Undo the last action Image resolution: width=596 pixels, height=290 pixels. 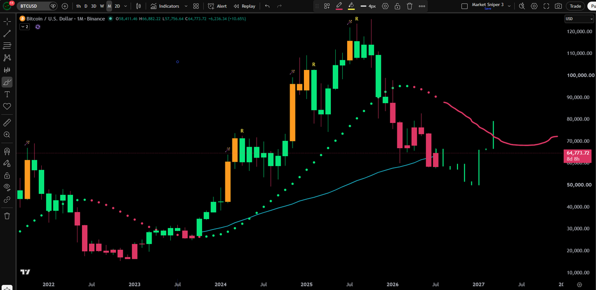[268, 6]
